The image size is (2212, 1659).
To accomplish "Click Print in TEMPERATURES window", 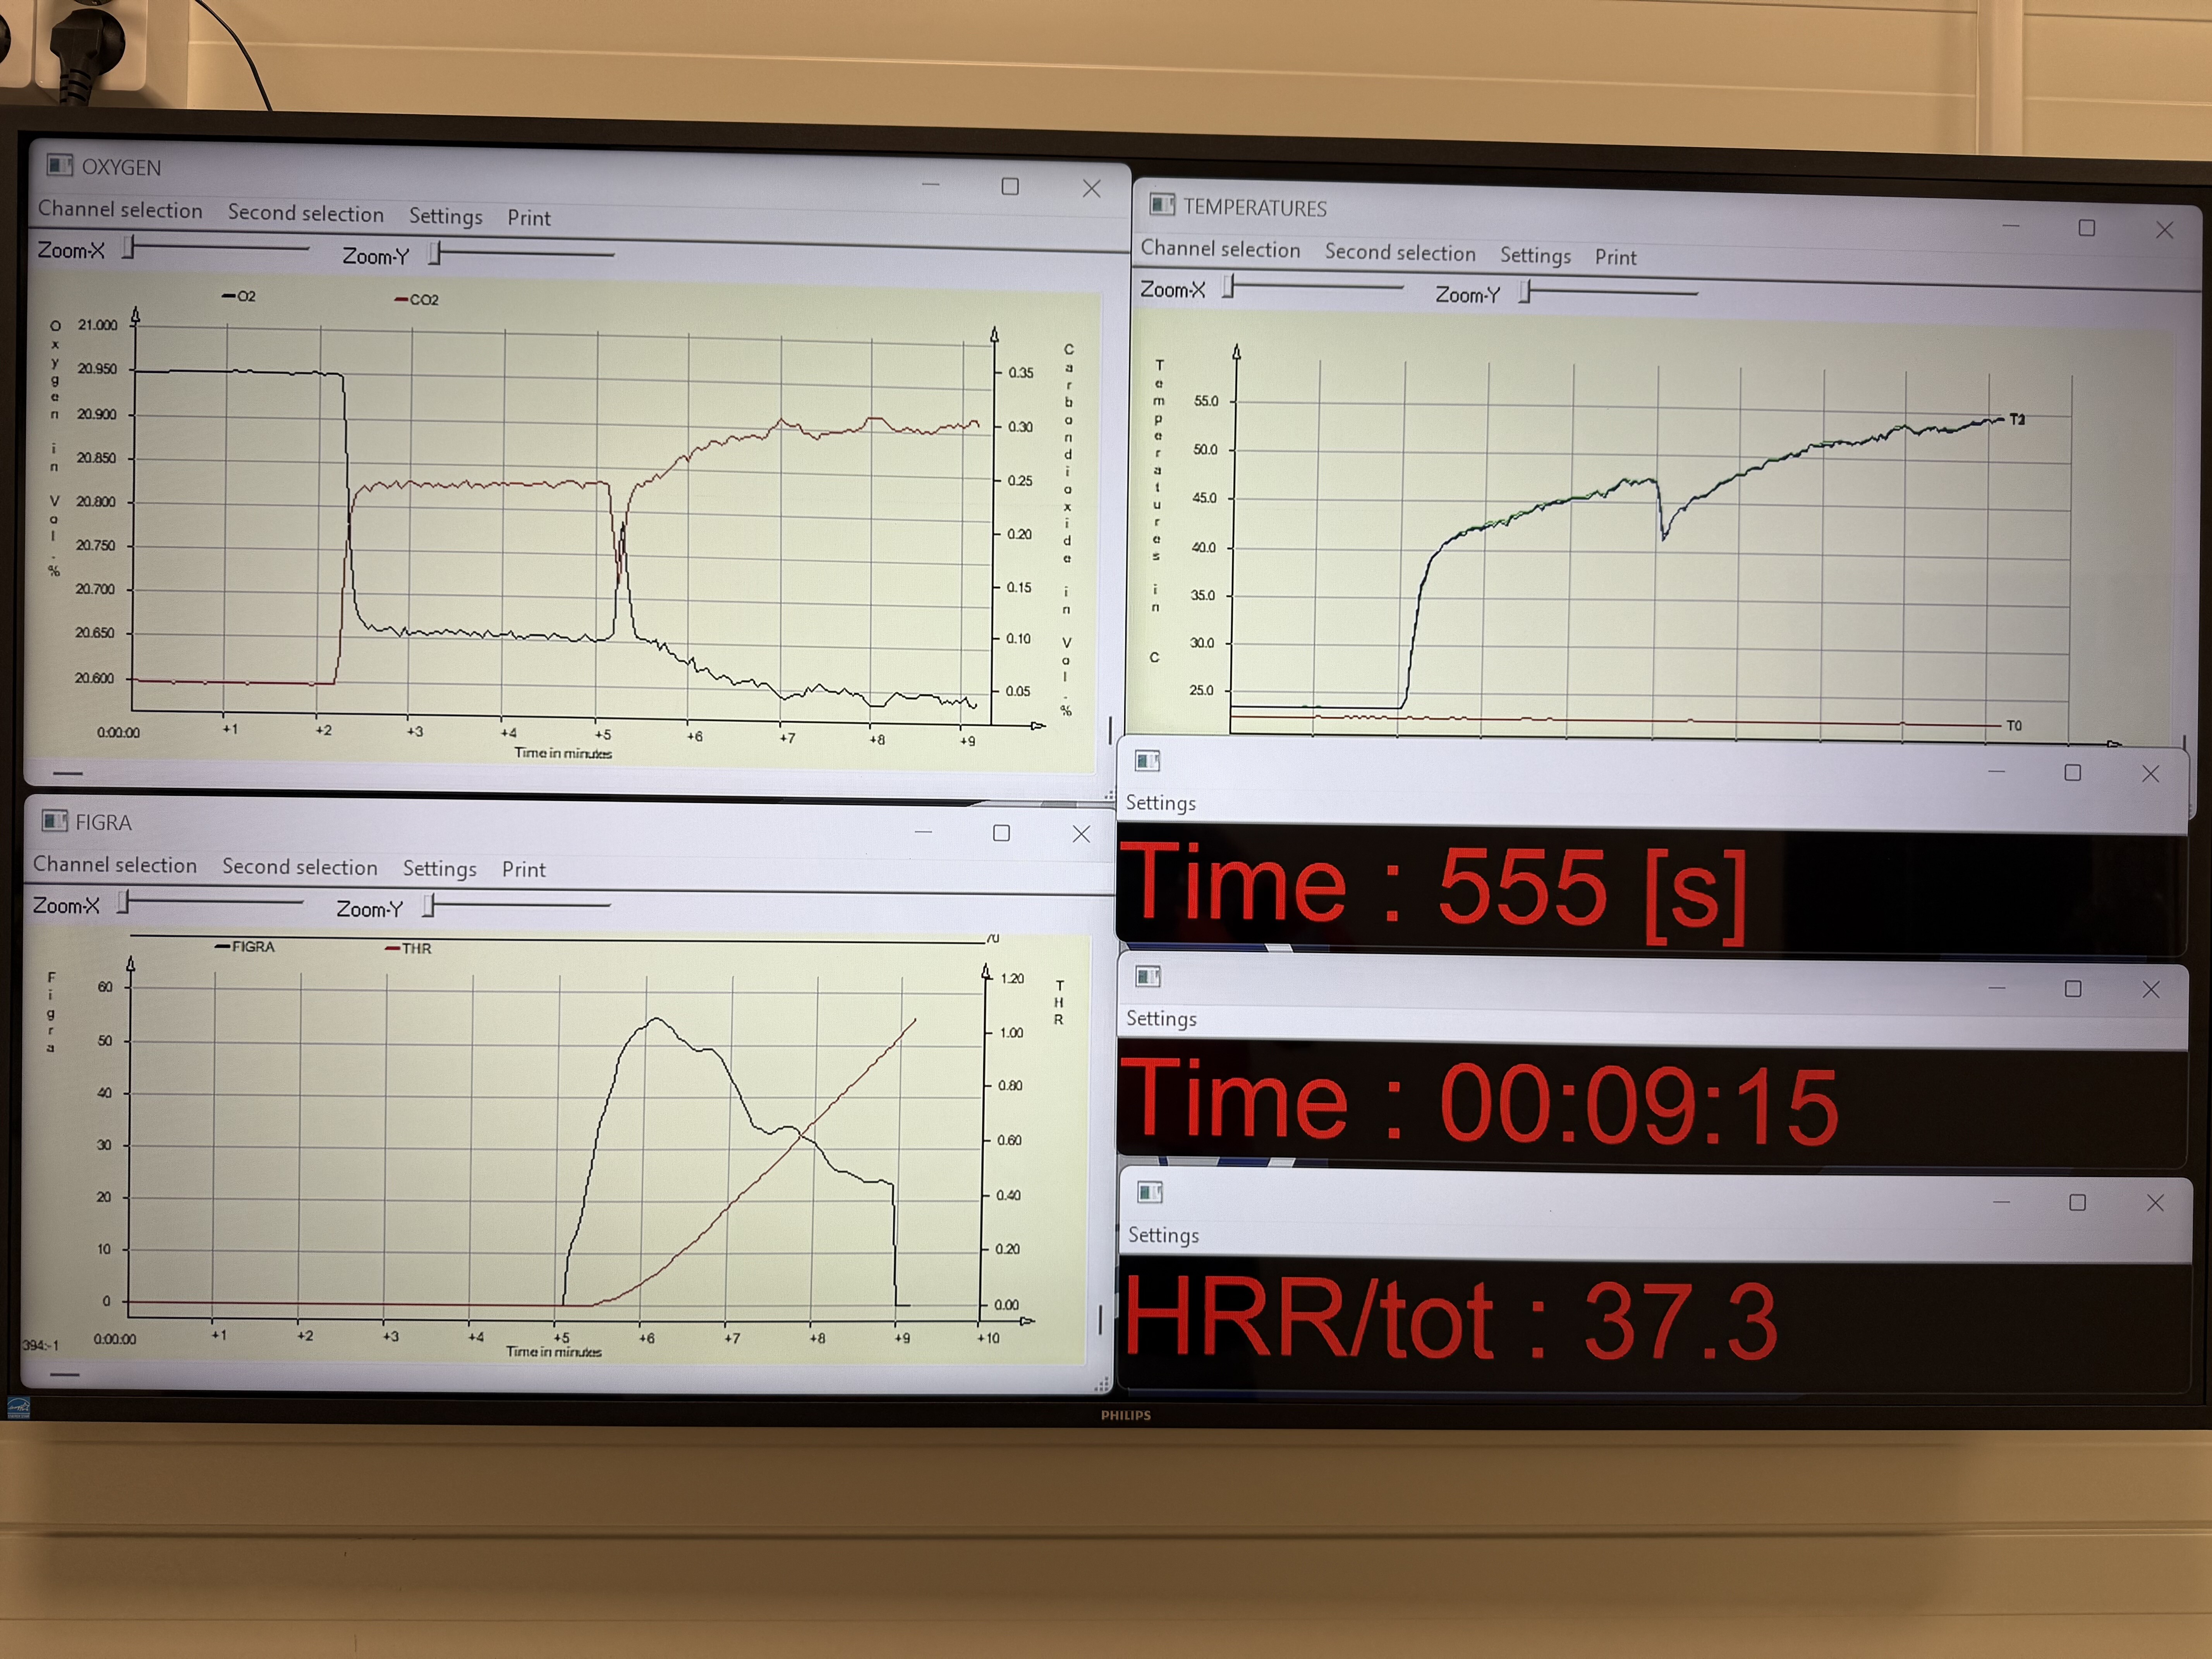I will click(x=1616, y=258).
